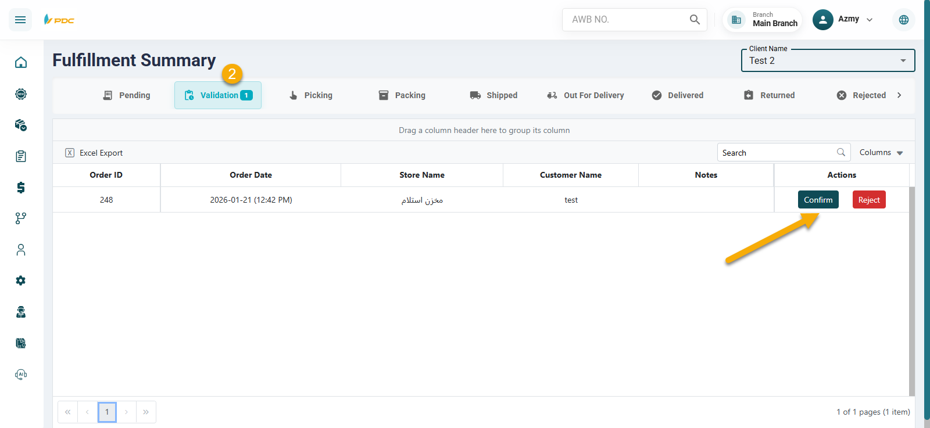Select the Validation tab
Image resolution: width=930 pixels, height=428 pixels.
click(218, 95)
